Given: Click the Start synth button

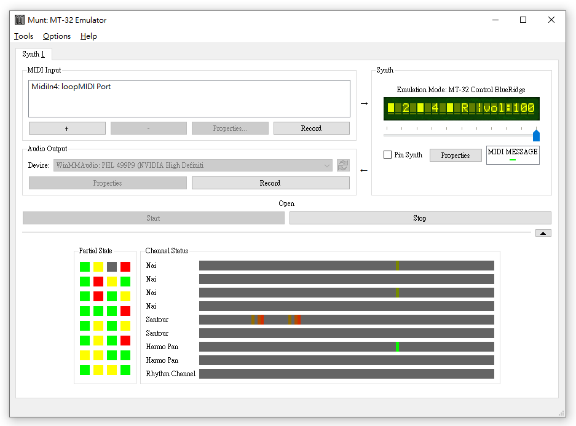Looking at the screenshot, I should 154,218.
